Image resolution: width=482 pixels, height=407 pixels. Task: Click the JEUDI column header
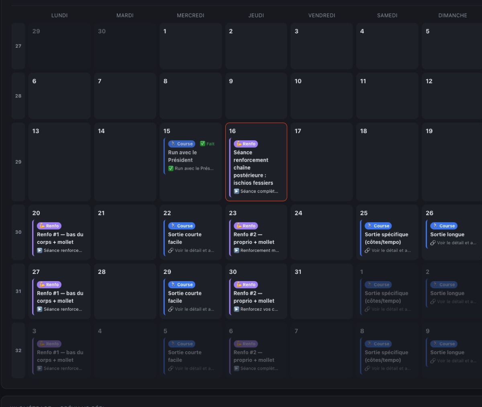[x=256, y=15]
